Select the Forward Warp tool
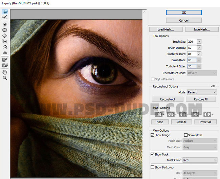The width and height of the screenshot is (220, 179). [x=5, y=12]
